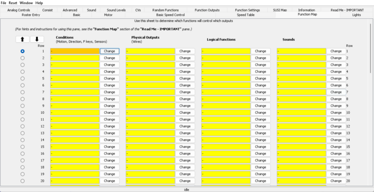Select the radio button for row 14
Screen dimensions: 374x192
pyautogui.click(x=22, y=140)
